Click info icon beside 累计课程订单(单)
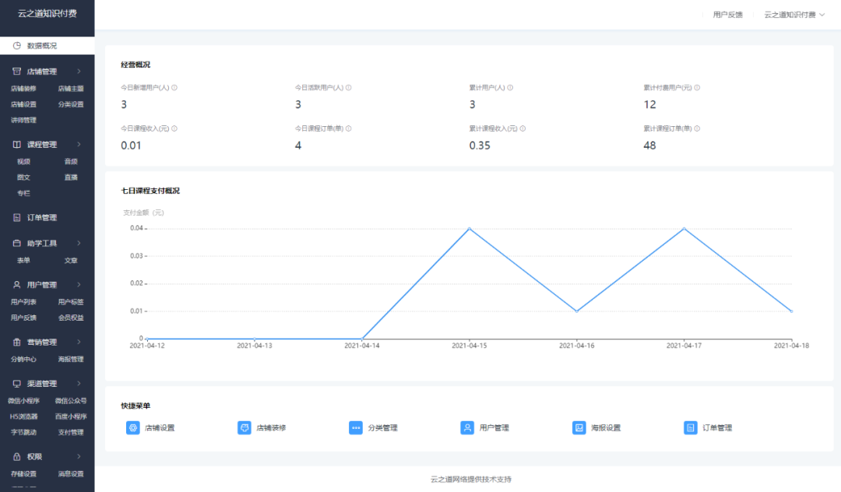The height and width of the screenshot is (492, 841). point(697,128)
